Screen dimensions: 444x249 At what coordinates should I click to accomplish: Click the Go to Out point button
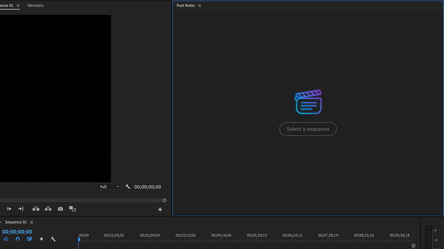pyautogui.click(x=21, y=209)
